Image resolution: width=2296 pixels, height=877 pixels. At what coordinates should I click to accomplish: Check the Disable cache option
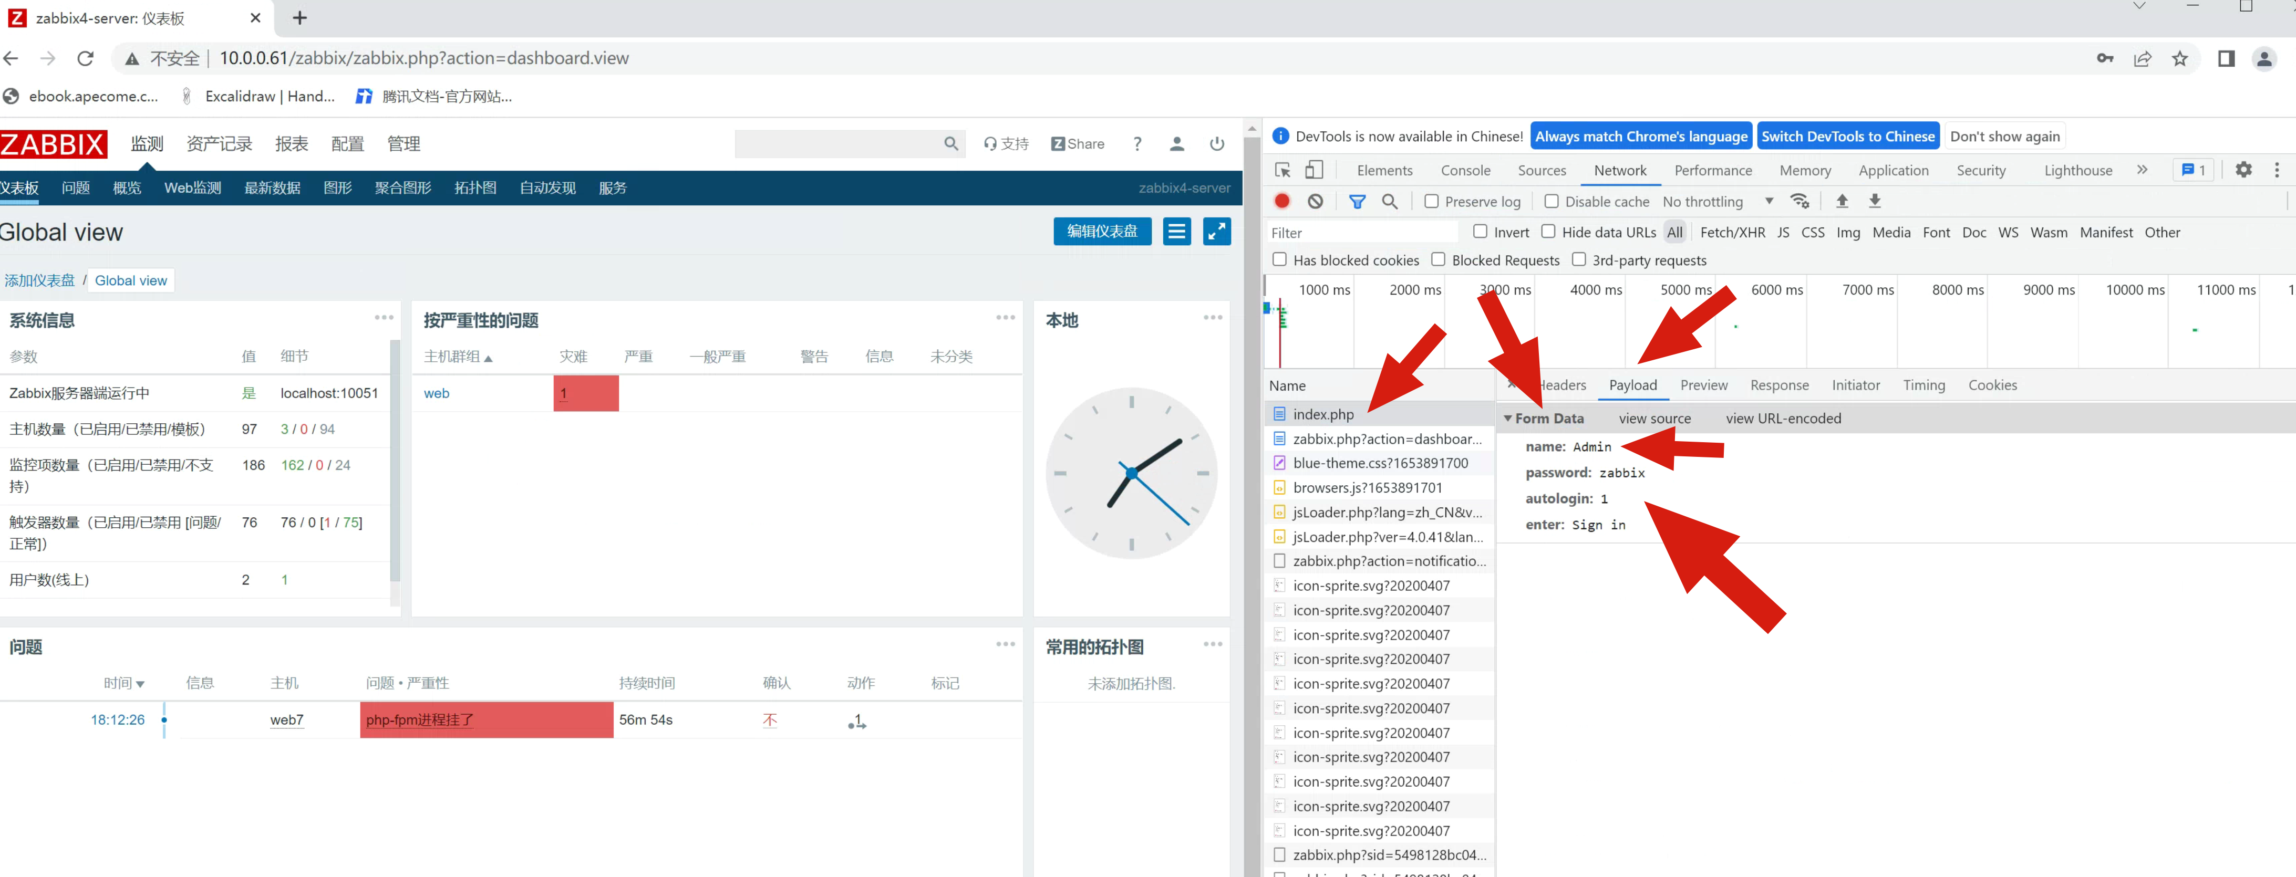click(x=1552, y=202)
